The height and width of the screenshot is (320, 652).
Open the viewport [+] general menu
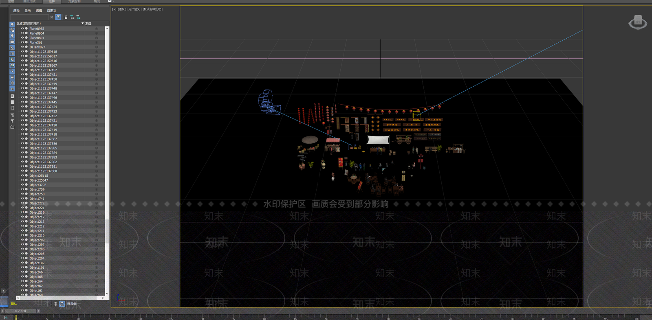click(x=115, y=9)
